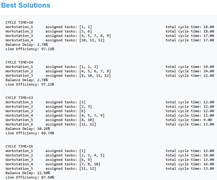
Task: Click assigned tasks list [4, 5, 6, 7, 9]
Action: click(95, 71)
